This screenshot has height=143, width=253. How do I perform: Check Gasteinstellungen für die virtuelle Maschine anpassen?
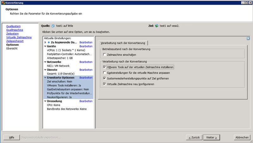104,73
